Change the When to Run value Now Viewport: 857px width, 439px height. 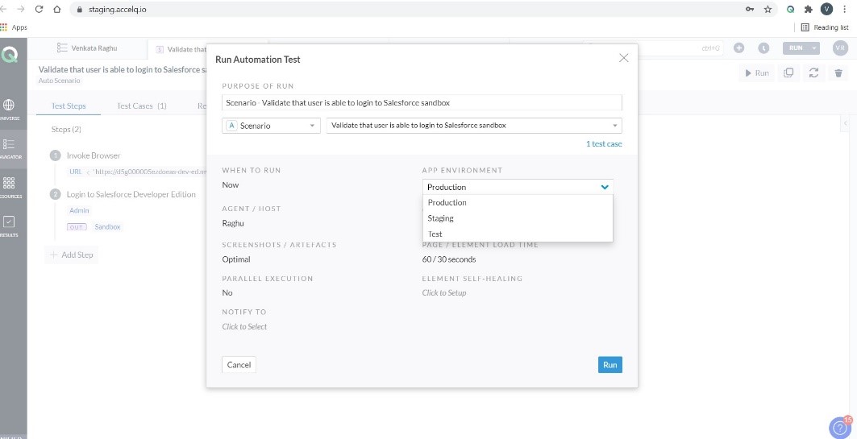point(230,184)
